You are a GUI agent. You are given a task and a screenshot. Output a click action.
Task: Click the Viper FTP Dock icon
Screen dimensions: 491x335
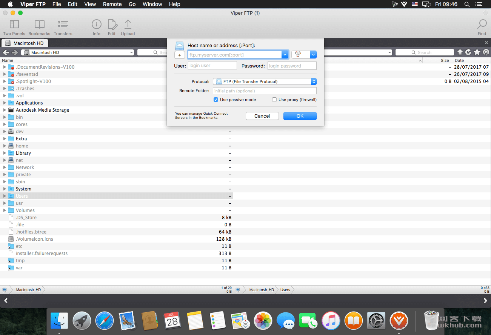pos(399,321)
